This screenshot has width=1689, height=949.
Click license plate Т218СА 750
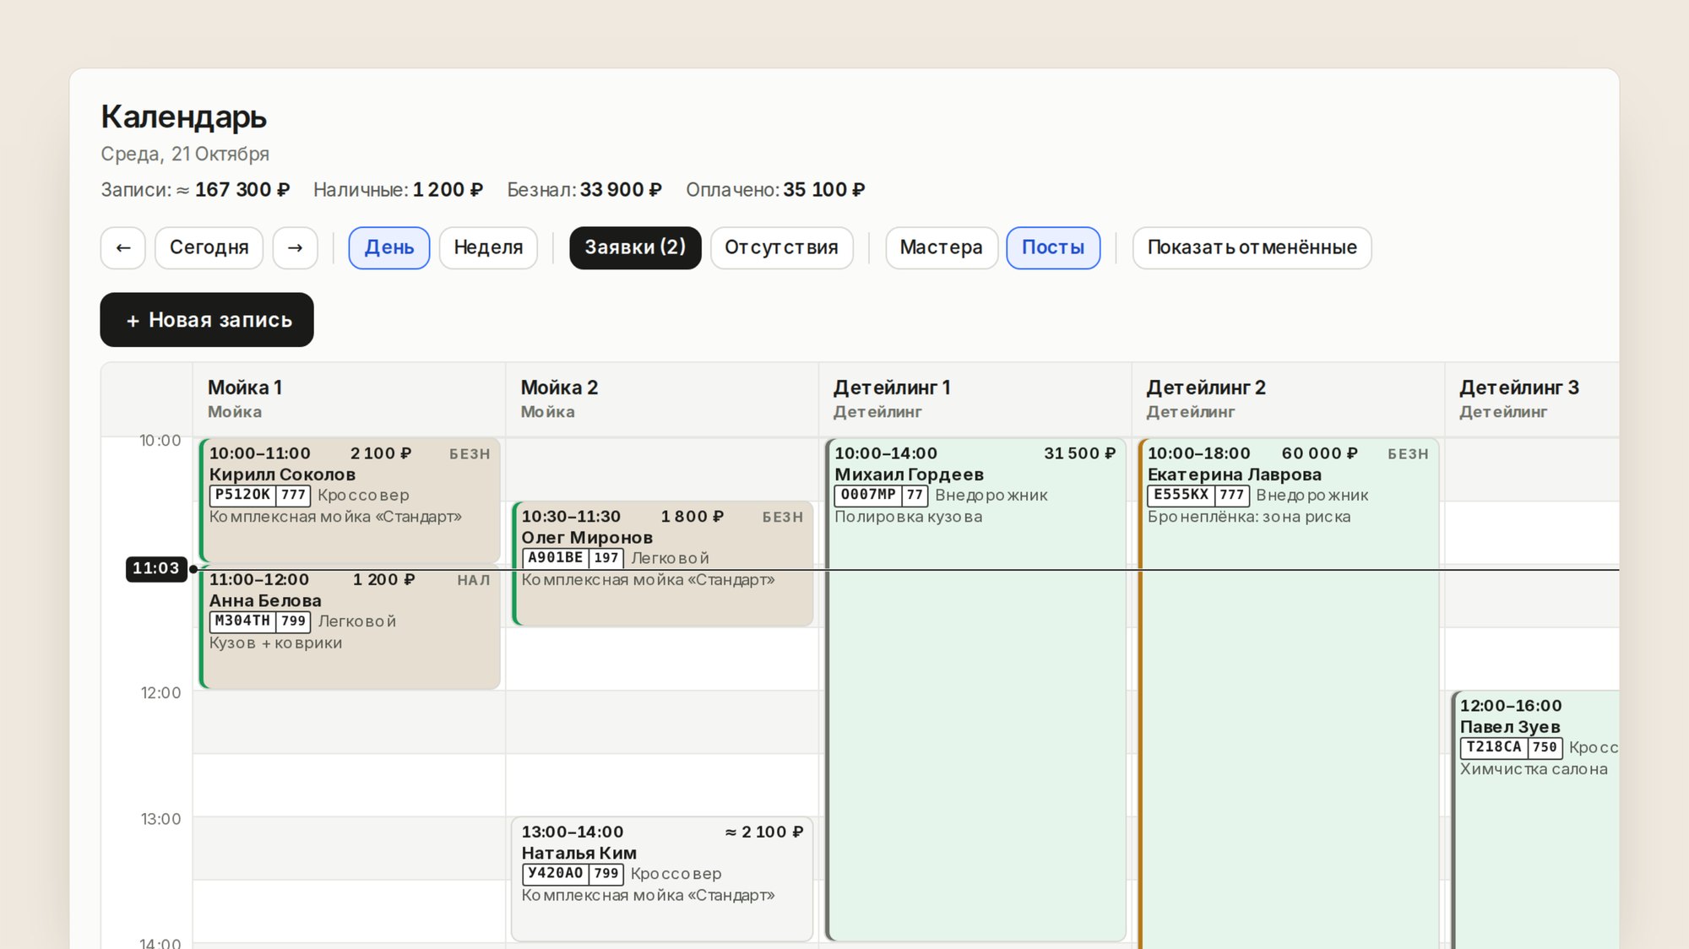(x=1511, y=747)
